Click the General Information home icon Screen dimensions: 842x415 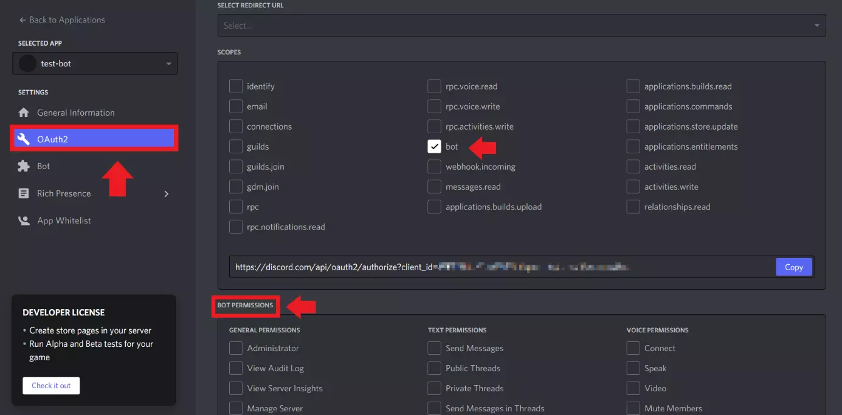[24, 113]
